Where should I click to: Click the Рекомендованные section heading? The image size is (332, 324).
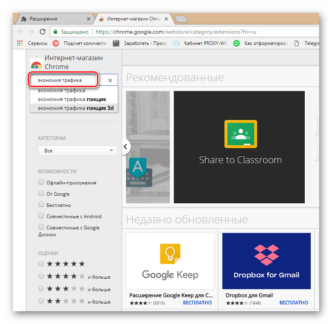pos(175,78)
